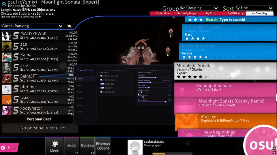Click the S rank icon in Ivaxa's score row
The image size is (277, 155).
[x=16, y=100]
